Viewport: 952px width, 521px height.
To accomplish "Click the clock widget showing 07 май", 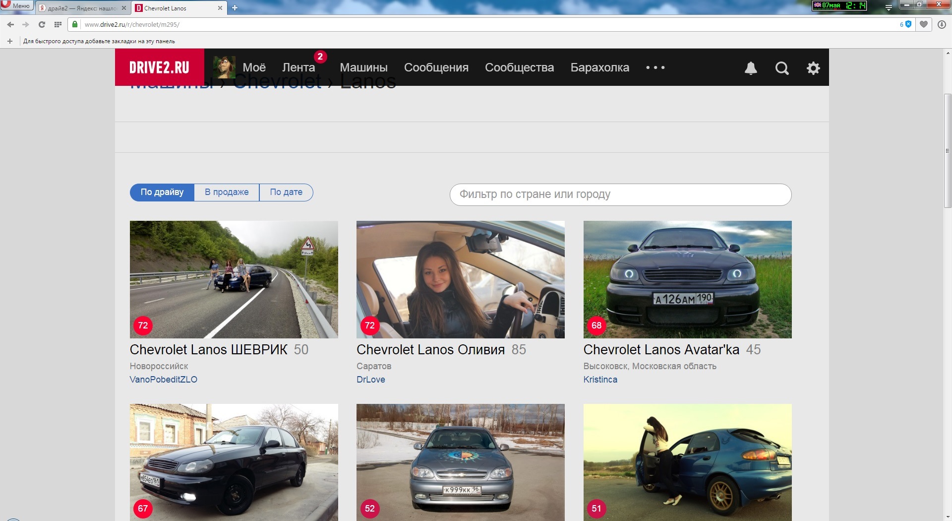I will click(839, 5).
